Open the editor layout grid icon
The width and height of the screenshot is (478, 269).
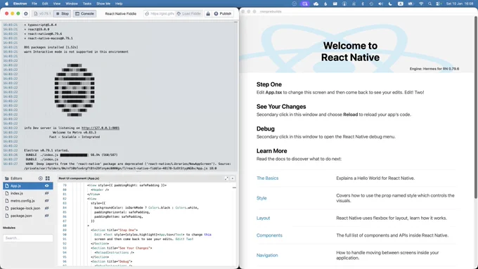48,178
